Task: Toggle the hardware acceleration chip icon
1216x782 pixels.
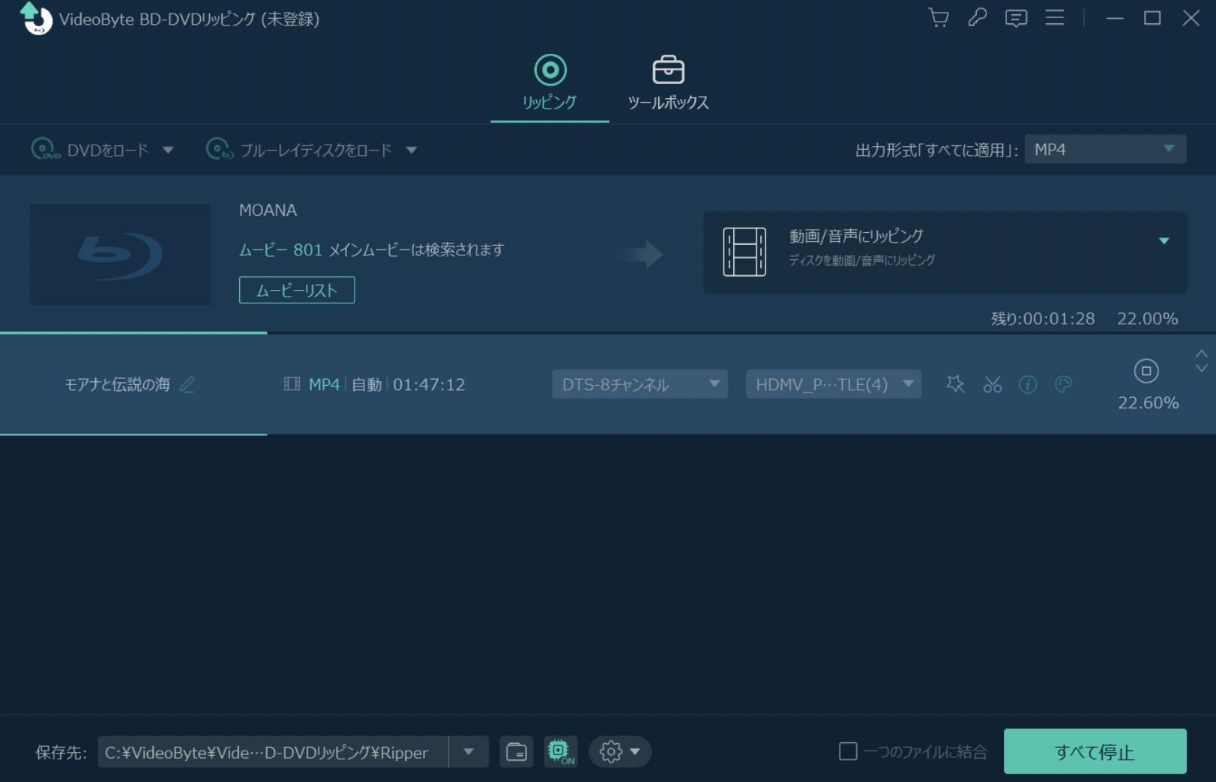Action: pyautogui.click(x=560, y=752)
